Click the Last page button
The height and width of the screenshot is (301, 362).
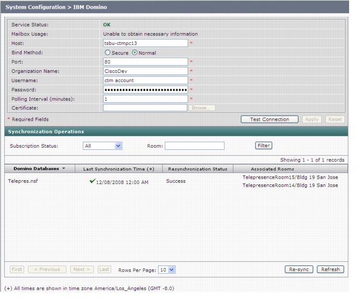point(104,270)
